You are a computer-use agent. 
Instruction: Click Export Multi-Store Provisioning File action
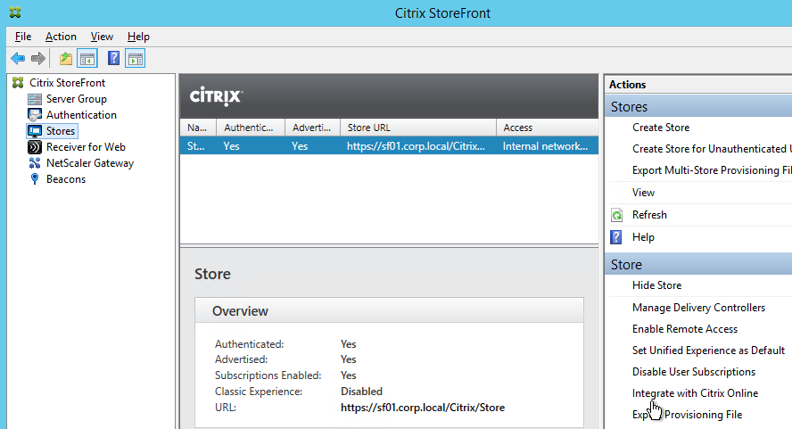pos(712,169)
